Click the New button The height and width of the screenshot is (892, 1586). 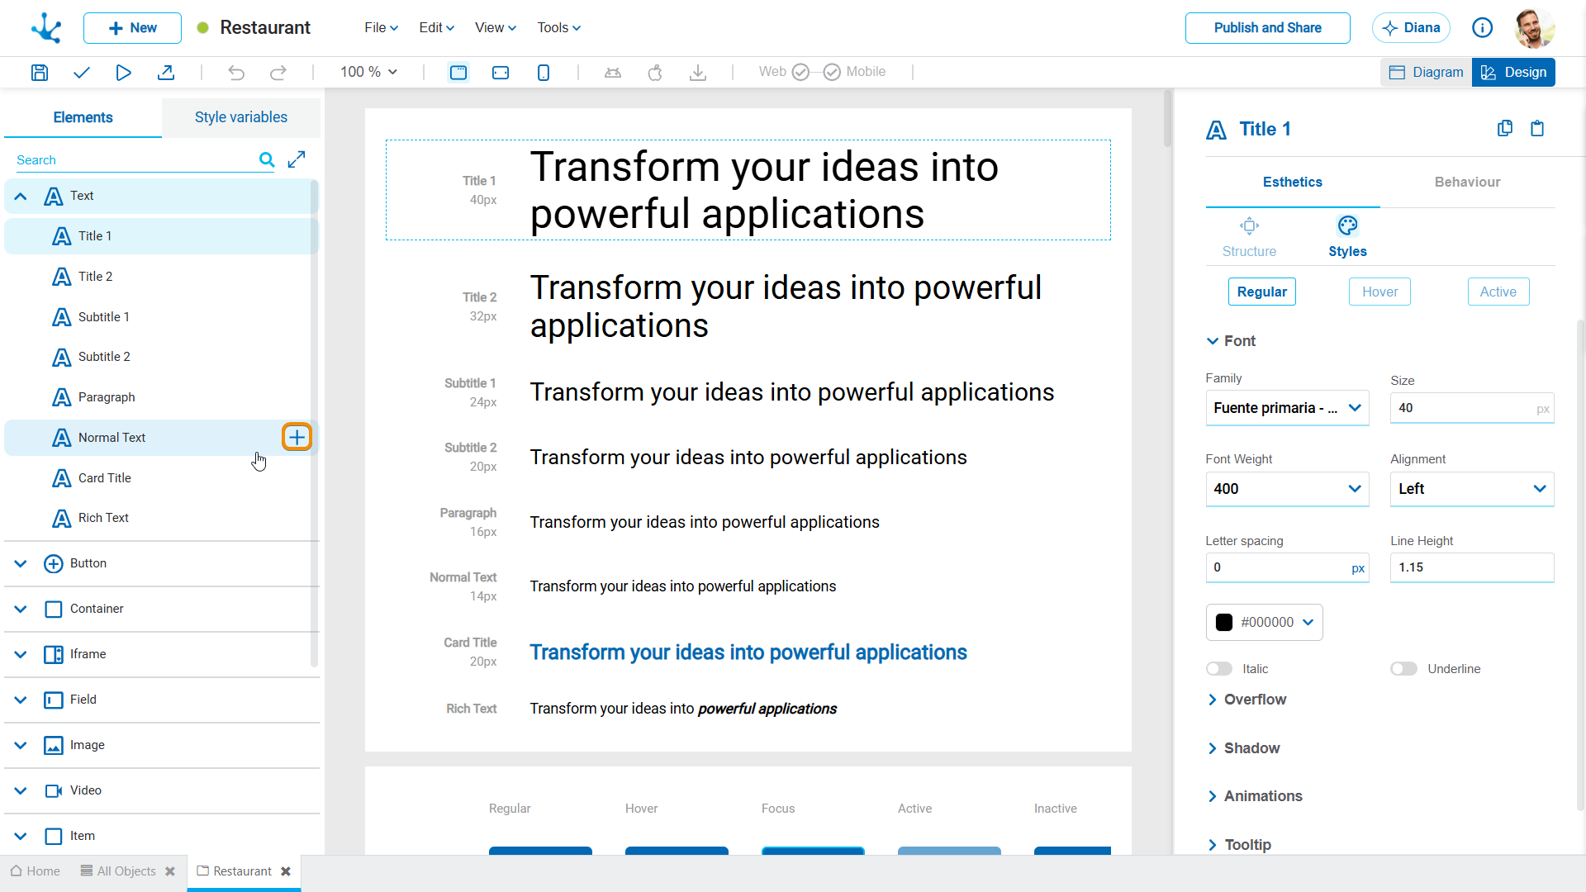[132, 28]
